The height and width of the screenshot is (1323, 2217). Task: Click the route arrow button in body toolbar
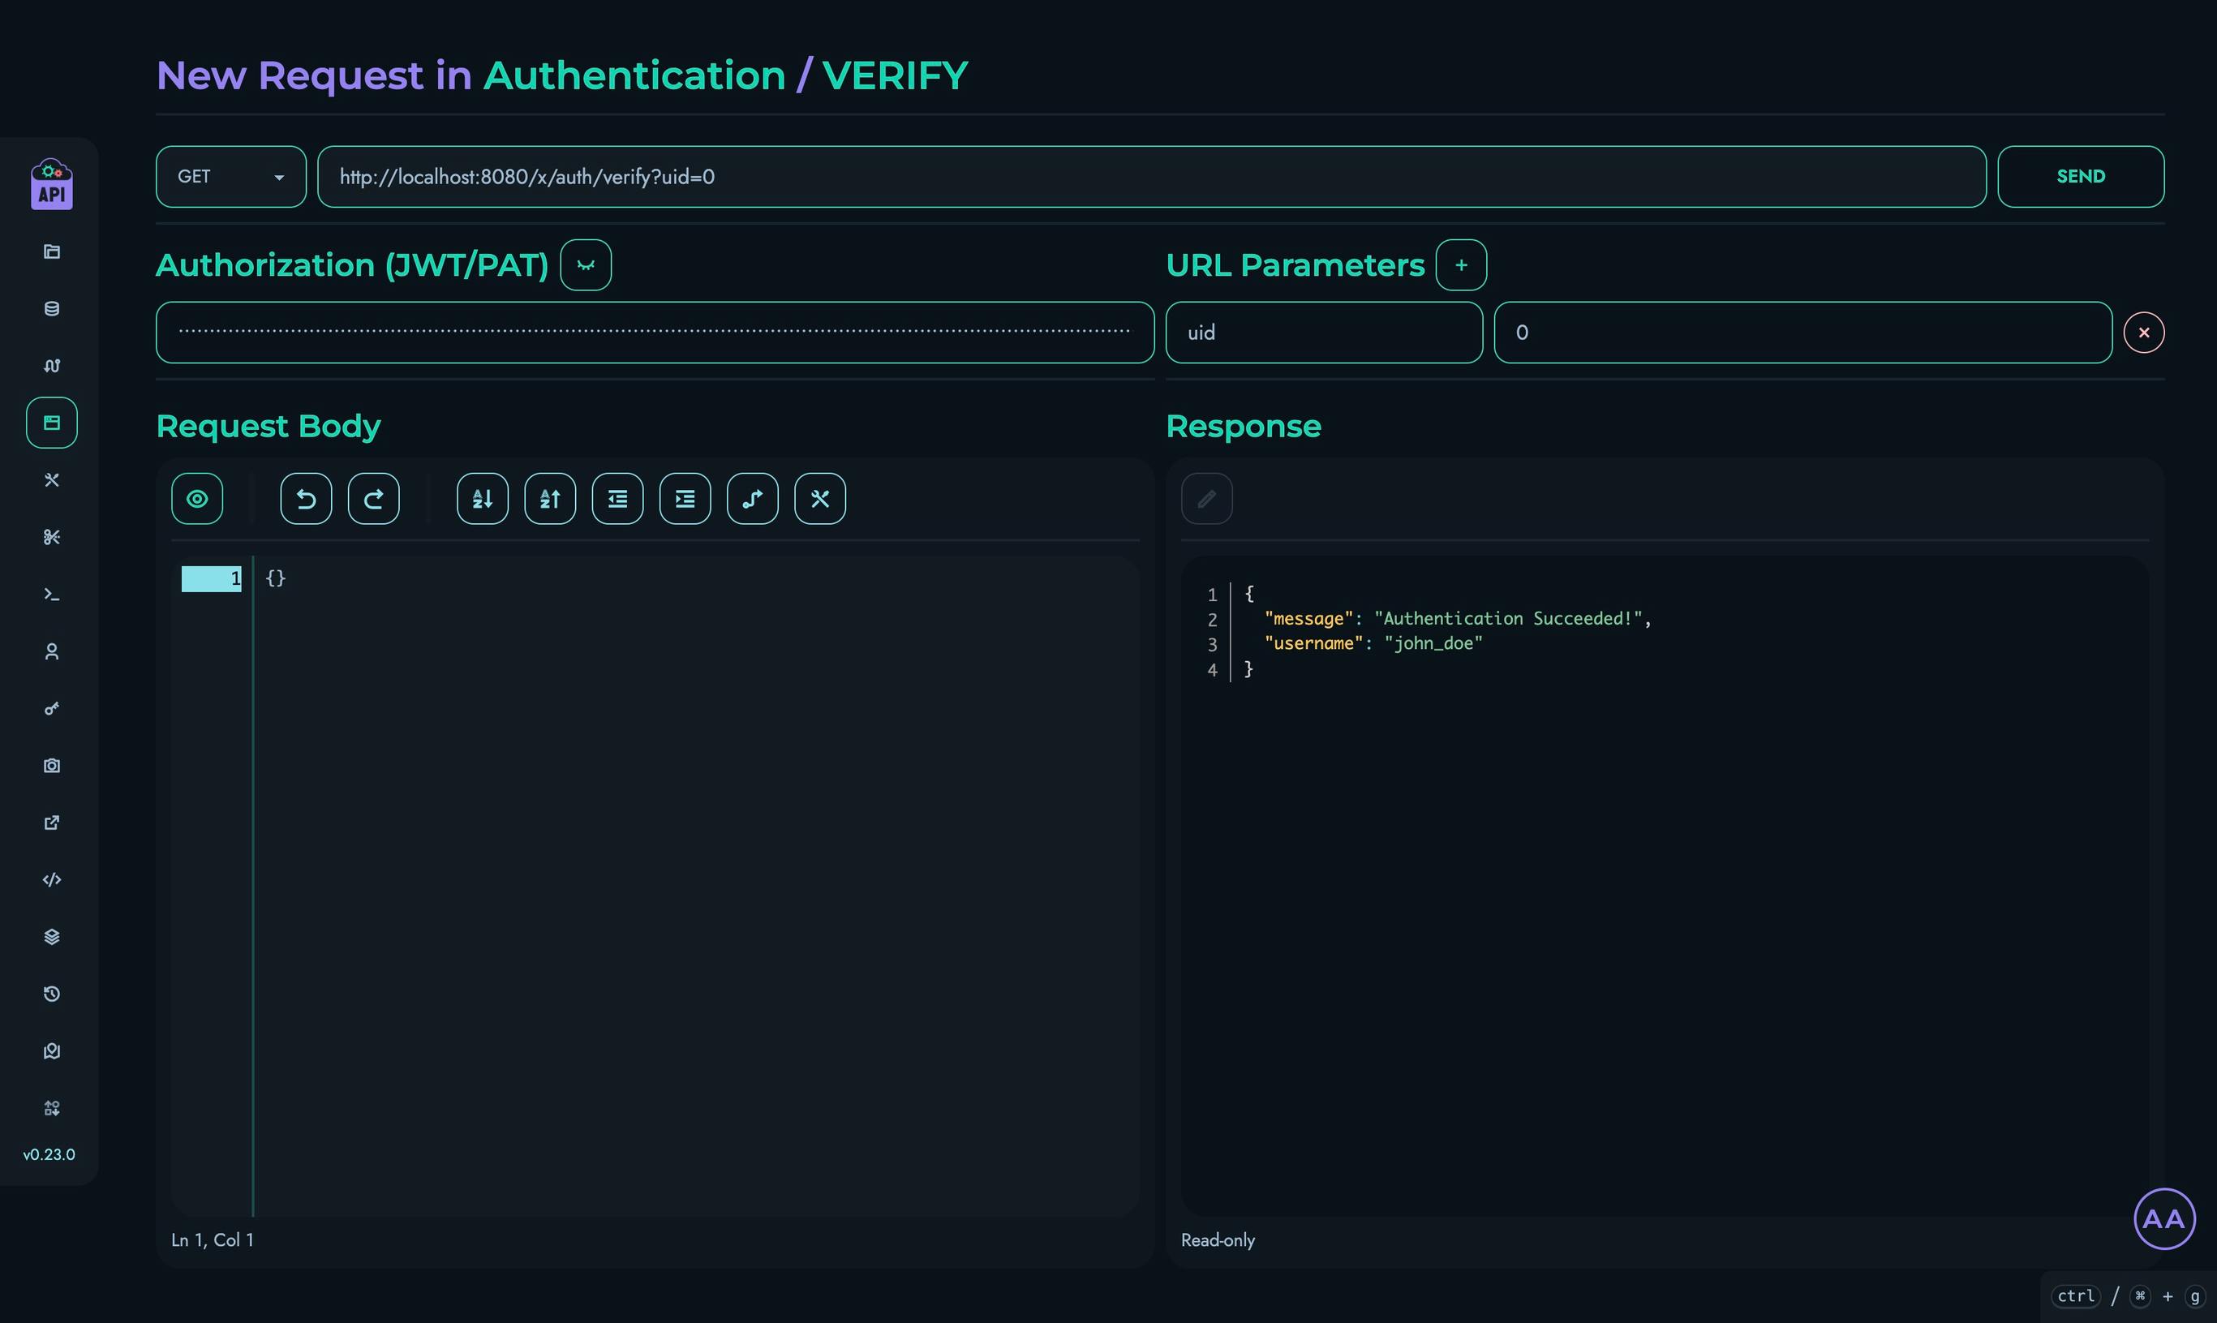tap(752, 498)
